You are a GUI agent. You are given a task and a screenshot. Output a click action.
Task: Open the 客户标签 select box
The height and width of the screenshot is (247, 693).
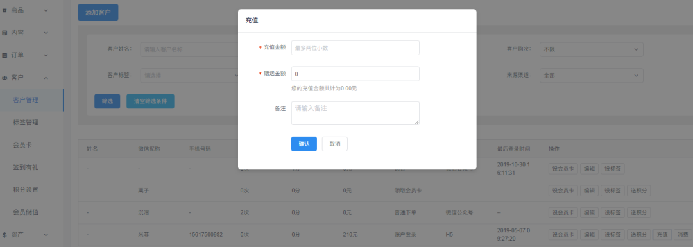(x=190, y=76)
